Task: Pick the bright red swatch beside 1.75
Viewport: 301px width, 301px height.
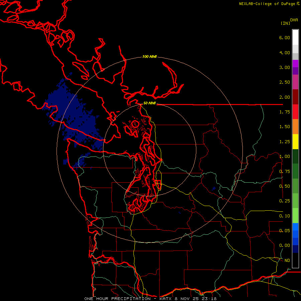Action: [x=295, y=112]
